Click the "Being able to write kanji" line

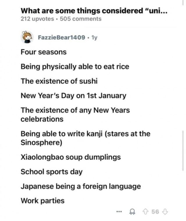[x=85, y=134]
